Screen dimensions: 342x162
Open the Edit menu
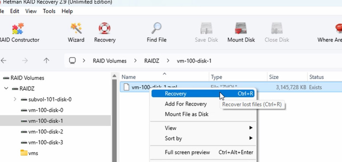pyautogui.click(x=15, y=11)
